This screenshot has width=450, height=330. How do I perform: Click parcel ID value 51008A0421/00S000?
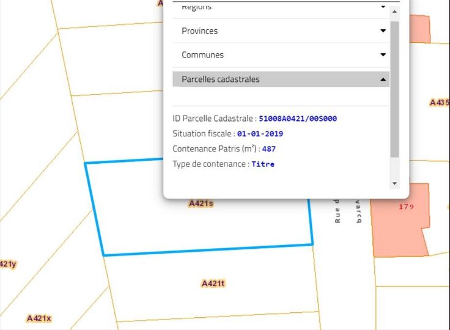(x=298, y=119)
